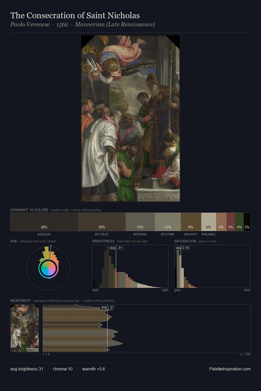
Task: Click the '#5F5A4E' hex code label
Action: 140,234
